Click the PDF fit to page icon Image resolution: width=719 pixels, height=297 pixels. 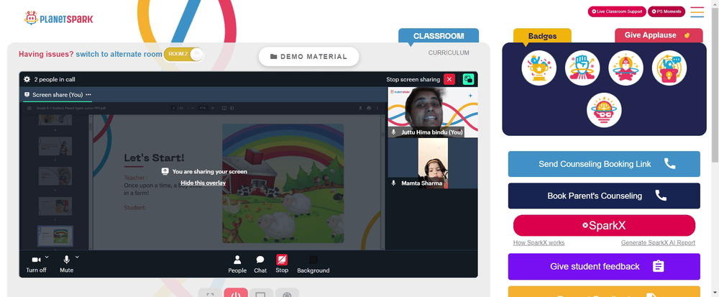point(224,108)
